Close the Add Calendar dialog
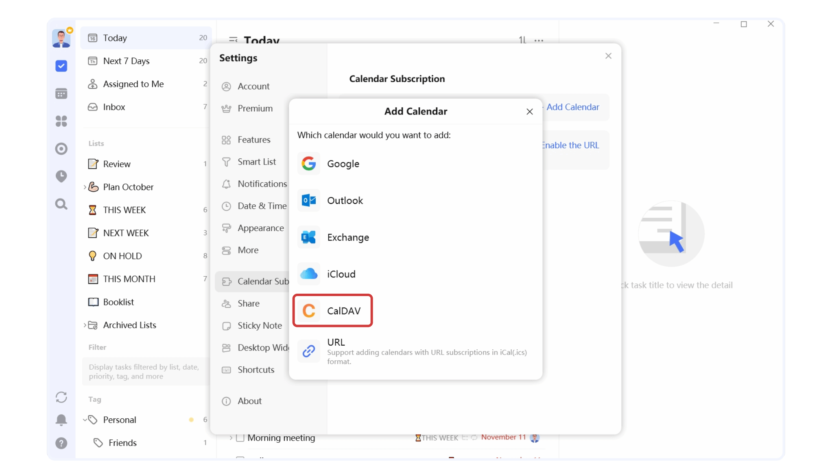832x474 pixels. [529, 111]
